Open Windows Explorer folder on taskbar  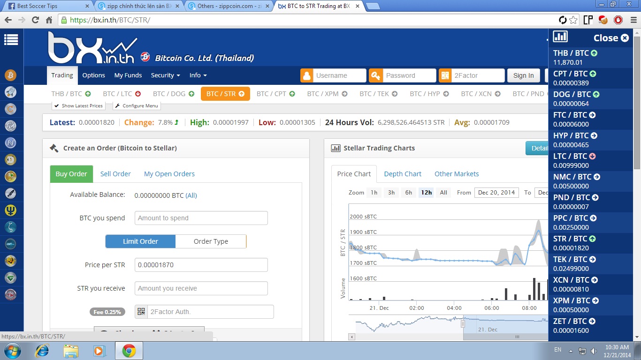[x=71, y=351]
